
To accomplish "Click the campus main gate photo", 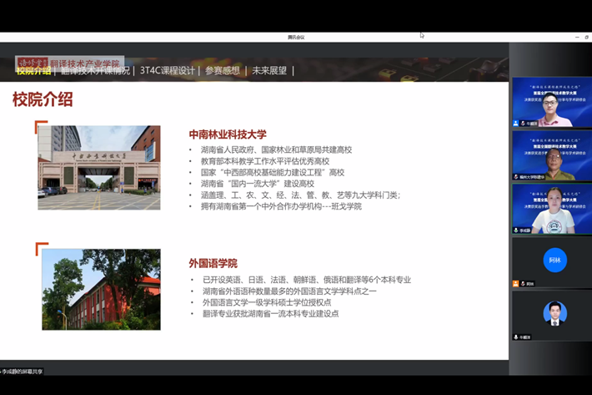I will coord(98,167).
